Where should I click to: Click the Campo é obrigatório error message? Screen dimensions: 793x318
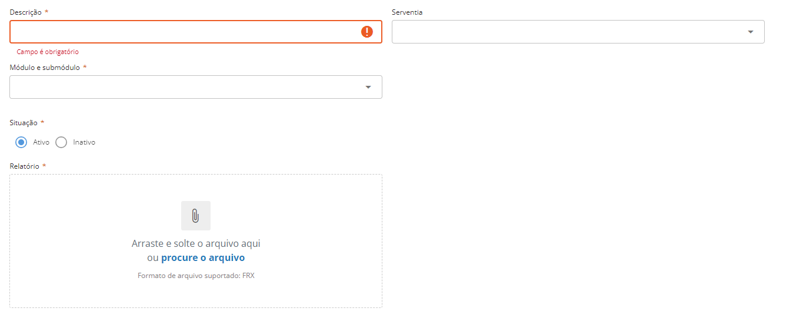pos(48,52)
